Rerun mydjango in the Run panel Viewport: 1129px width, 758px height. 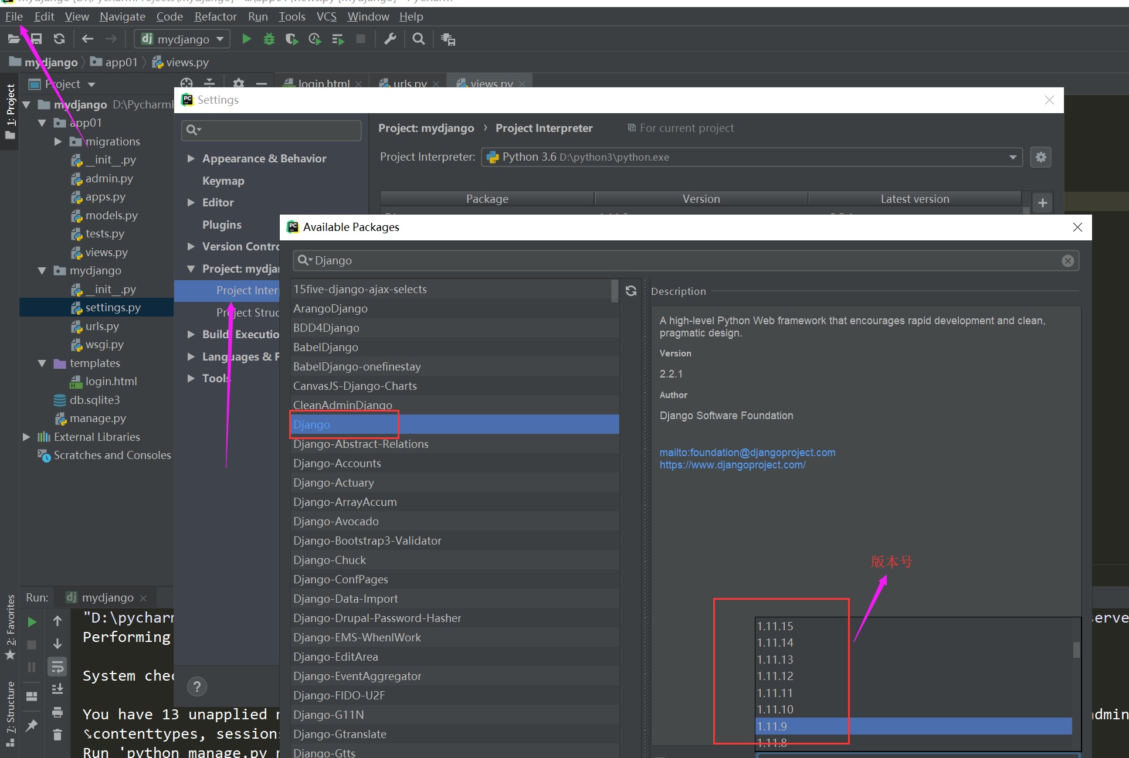point(32,621)
